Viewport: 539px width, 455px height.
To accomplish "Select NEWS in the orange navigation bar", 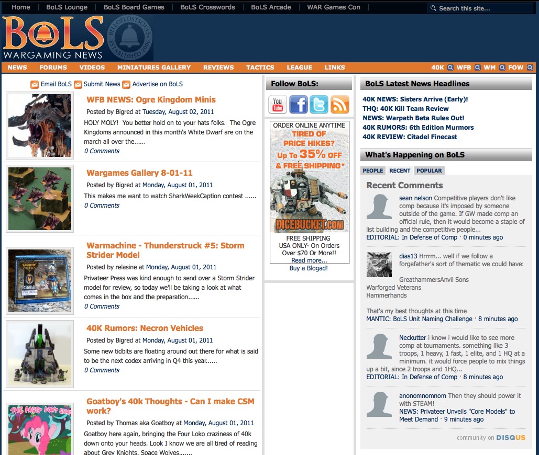I will point(17,67).
